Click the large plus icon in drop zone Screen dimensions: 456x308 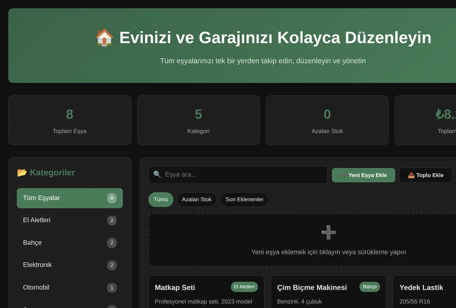point(328,232)
